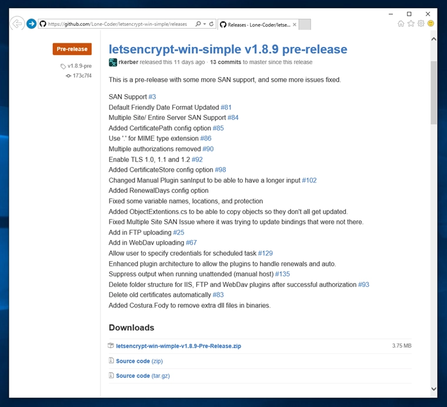Open issue #93 link
This screenshot has height=407, width=447.
[x=363, y=285]
